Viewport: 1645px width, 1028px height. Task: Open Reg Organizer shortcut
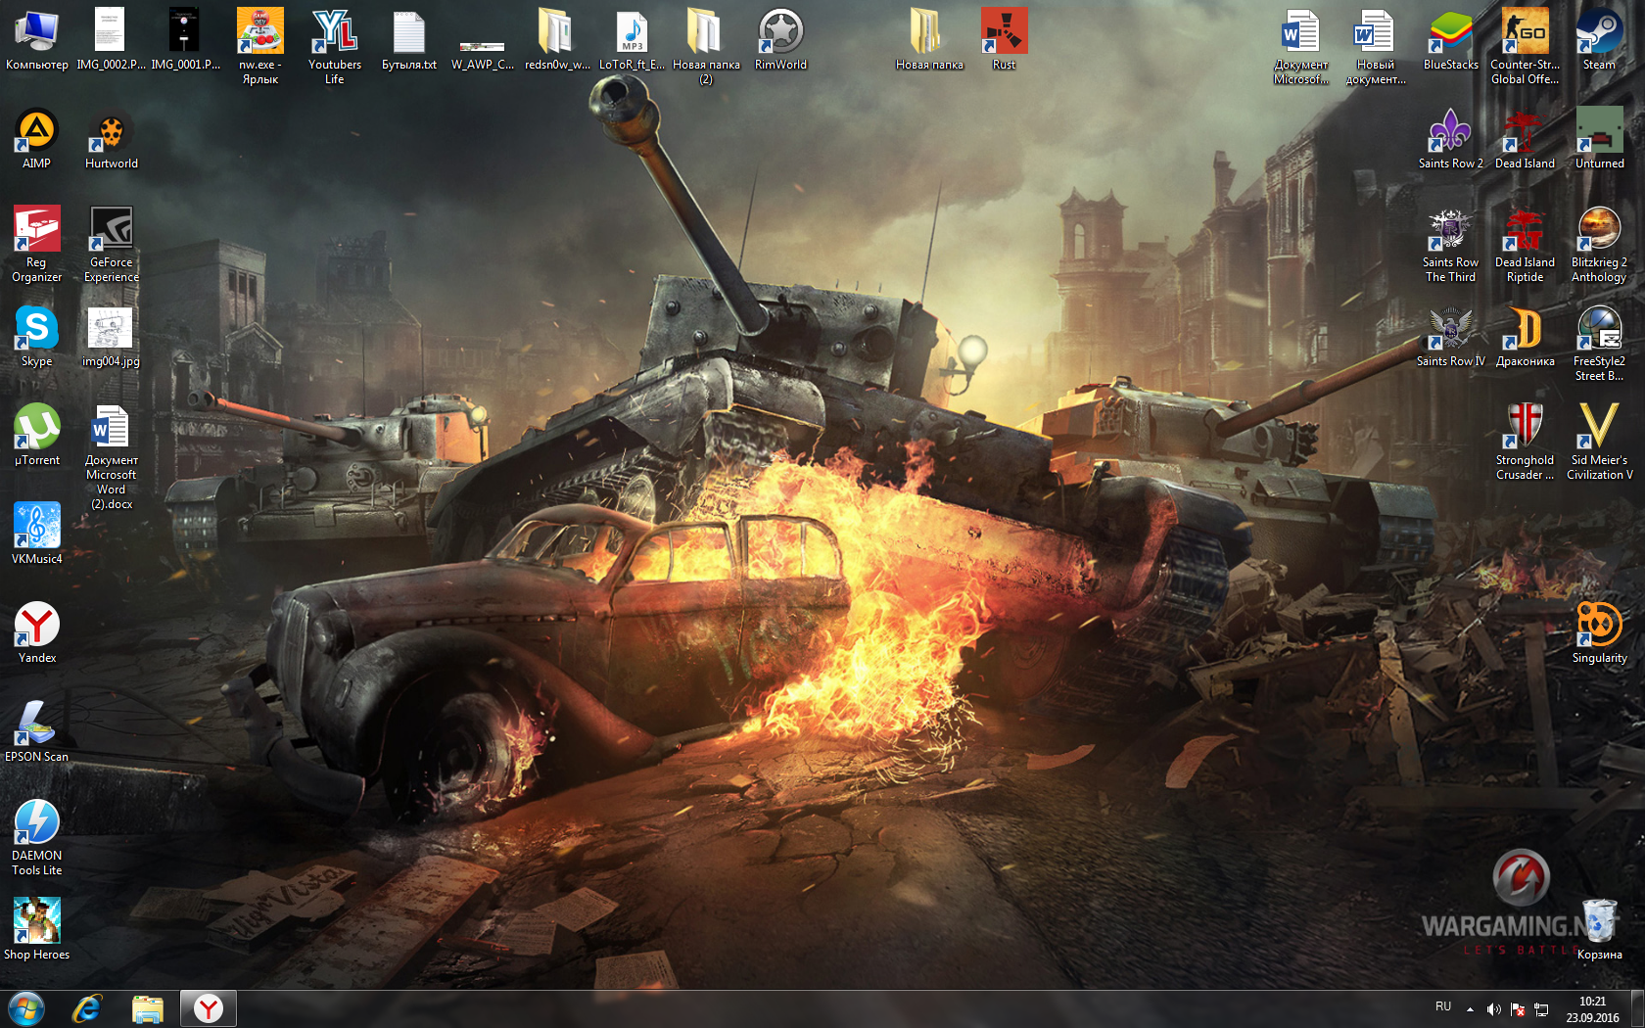click(x=37, y=244)
